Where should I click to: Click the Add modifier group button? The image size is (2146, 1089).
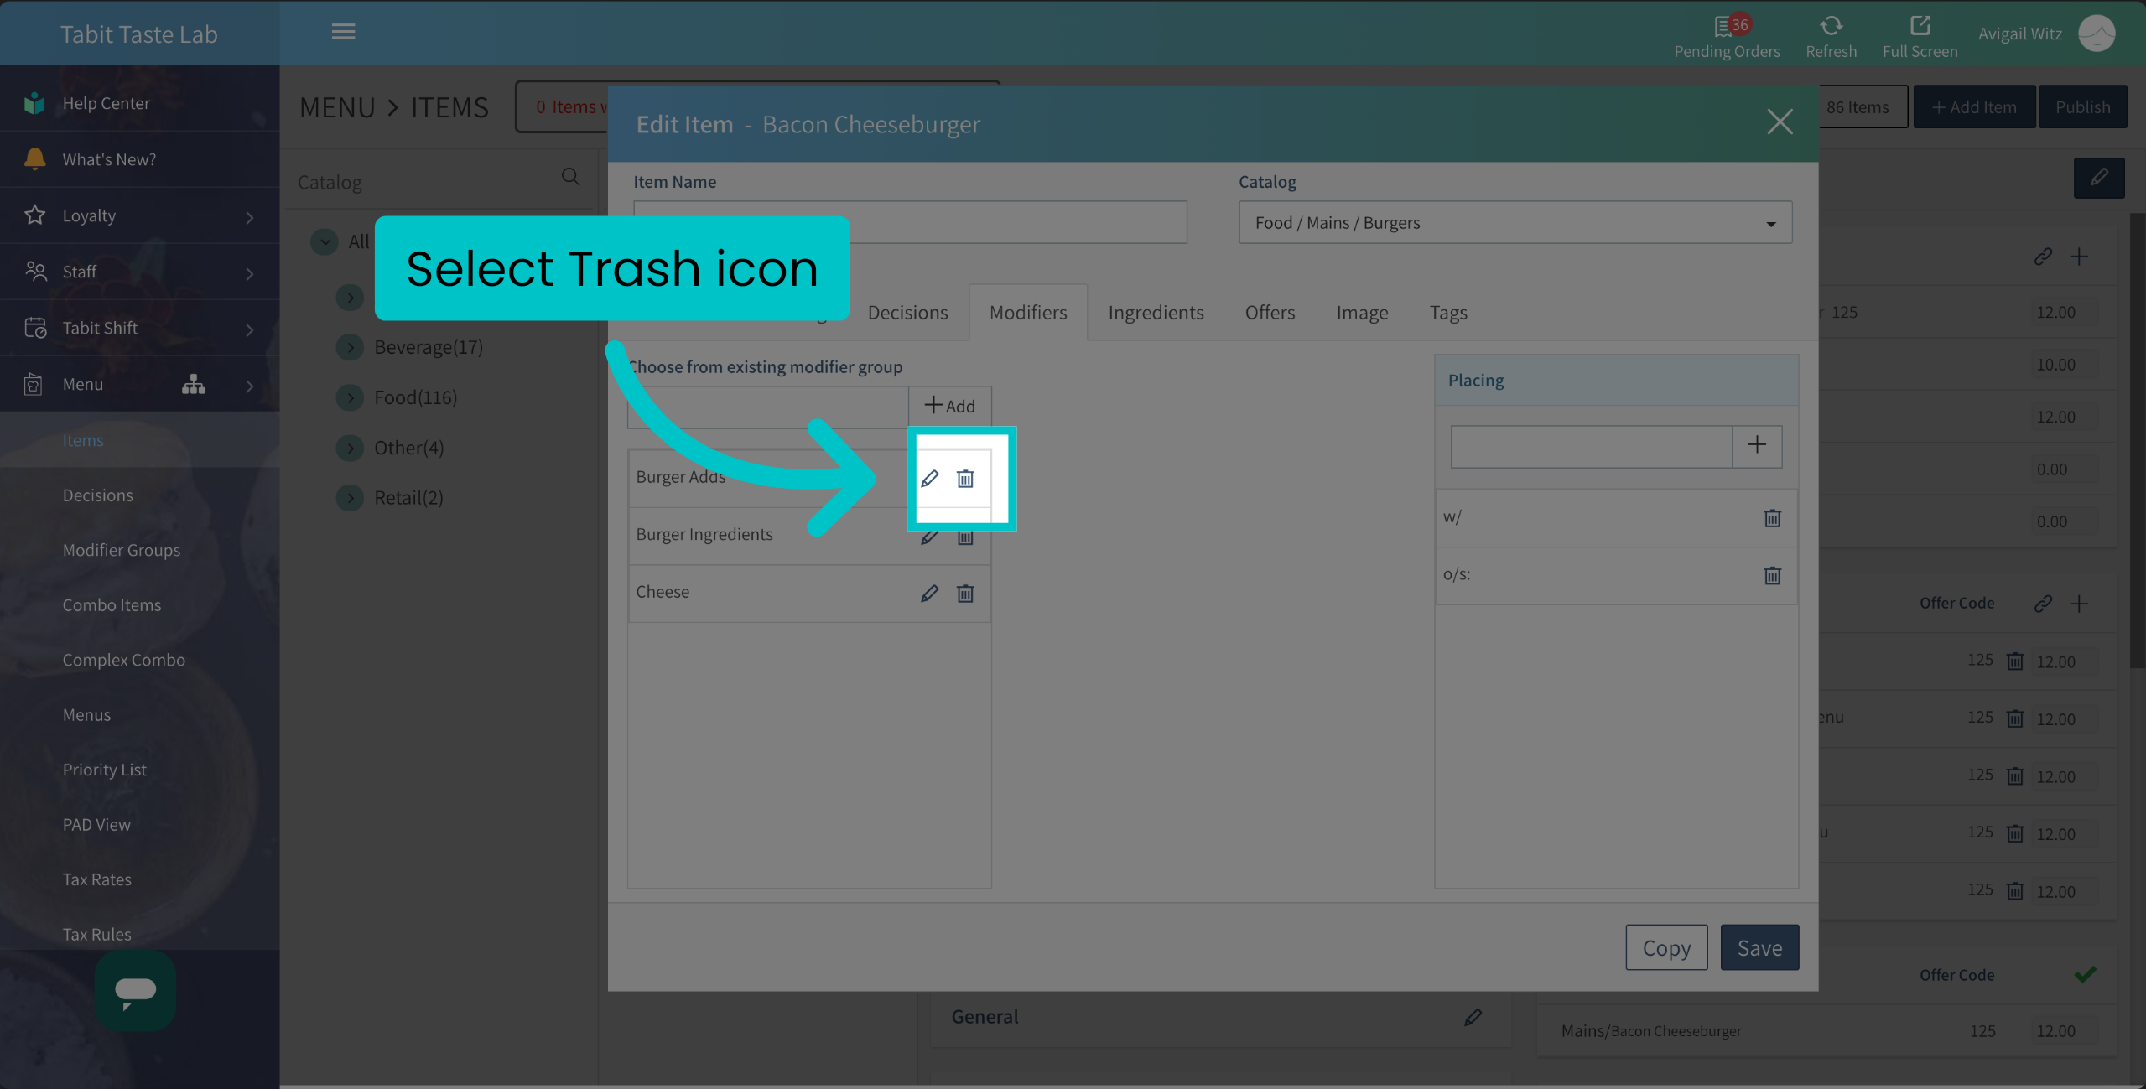(x=949, y=407)
